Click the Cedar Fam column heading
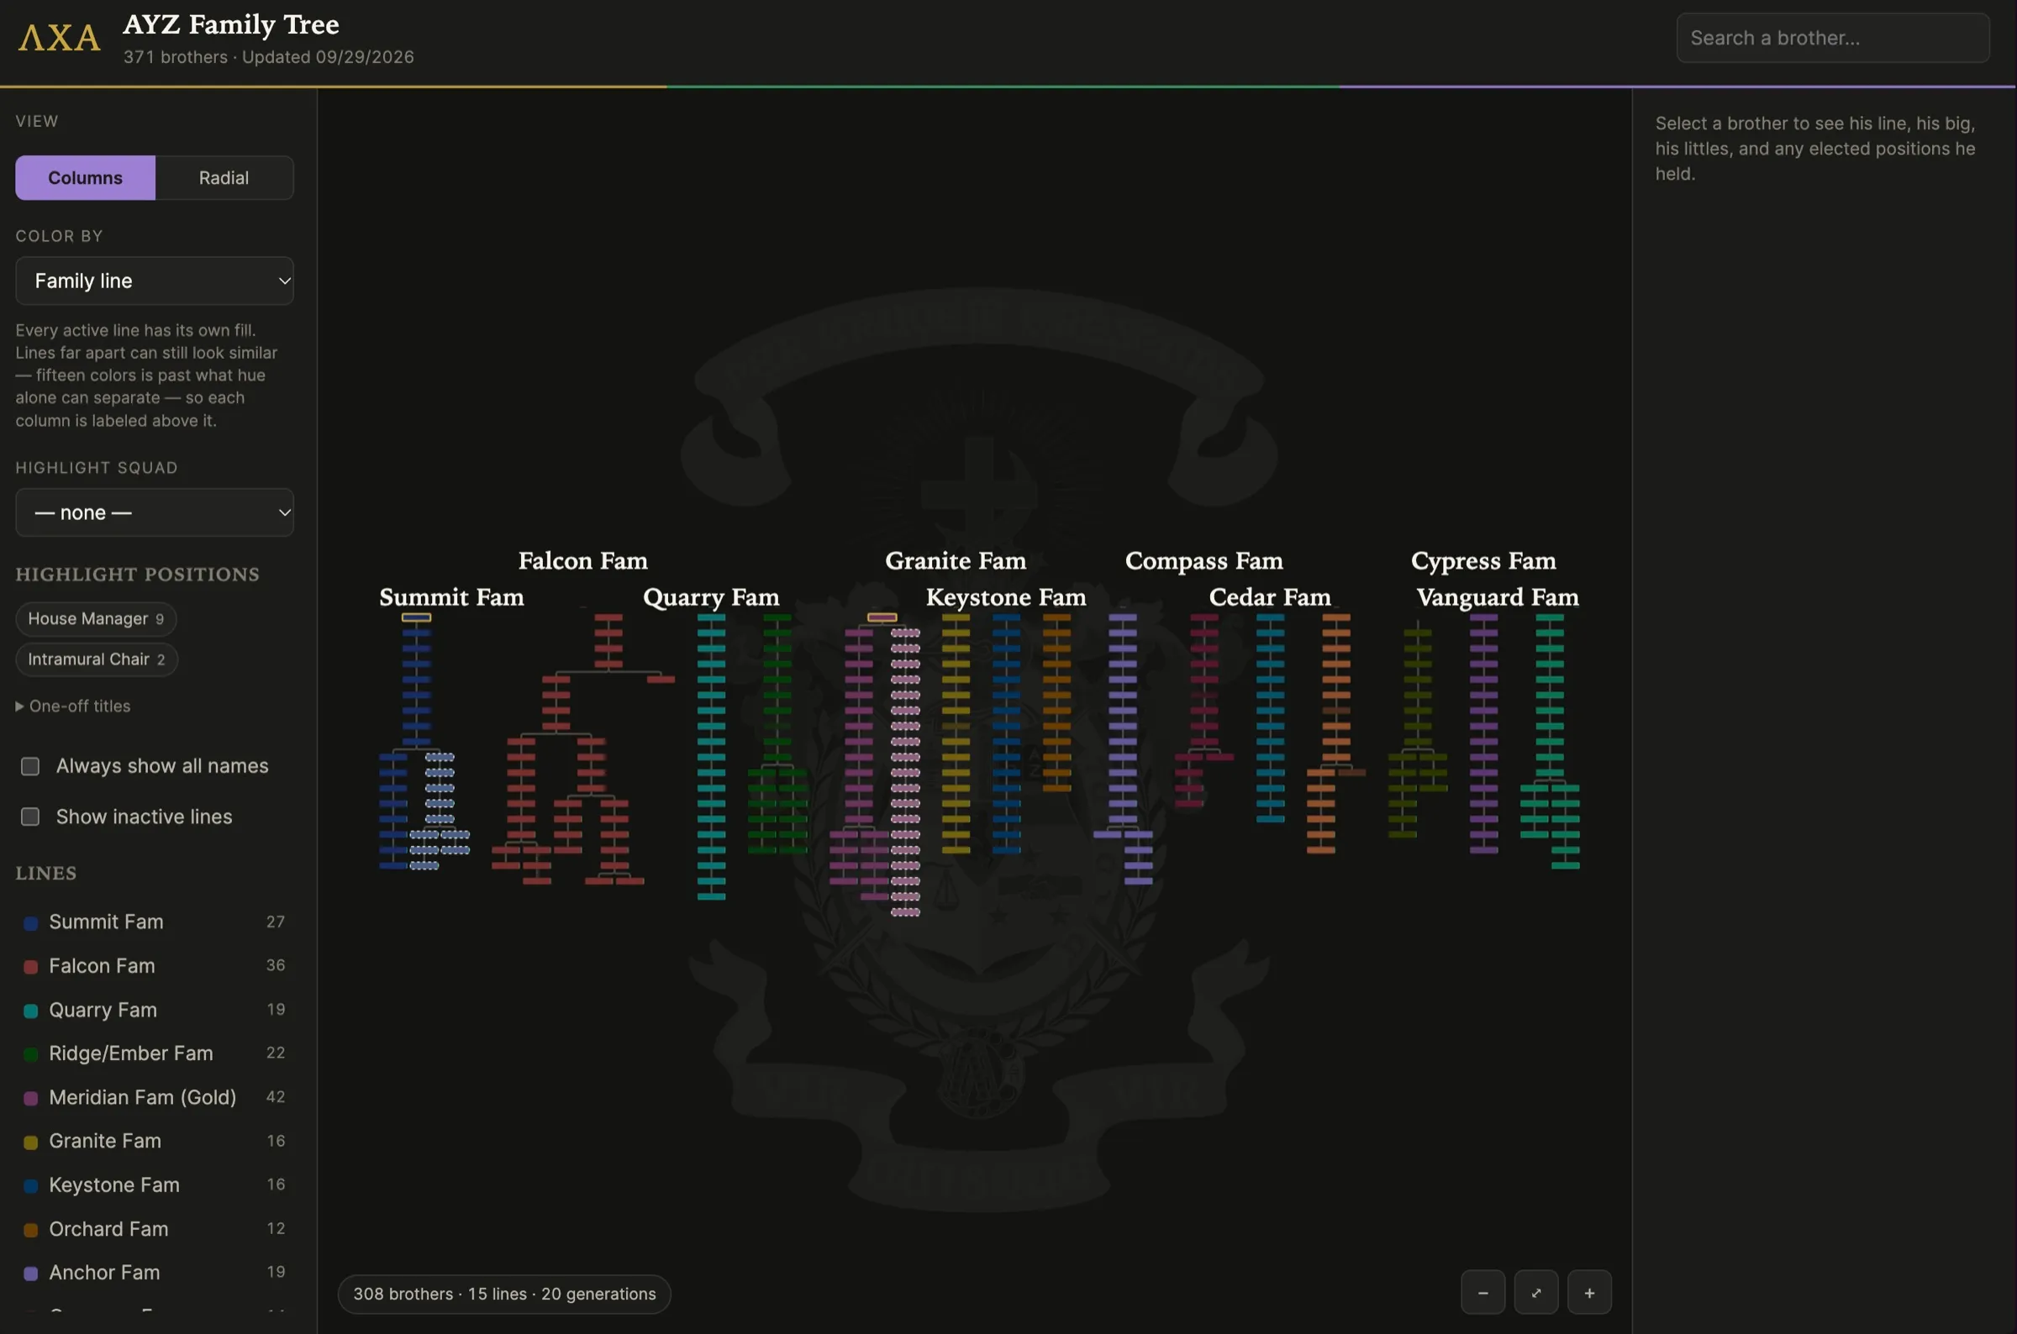2017x1334 pixels. (x=1269, y=597)
